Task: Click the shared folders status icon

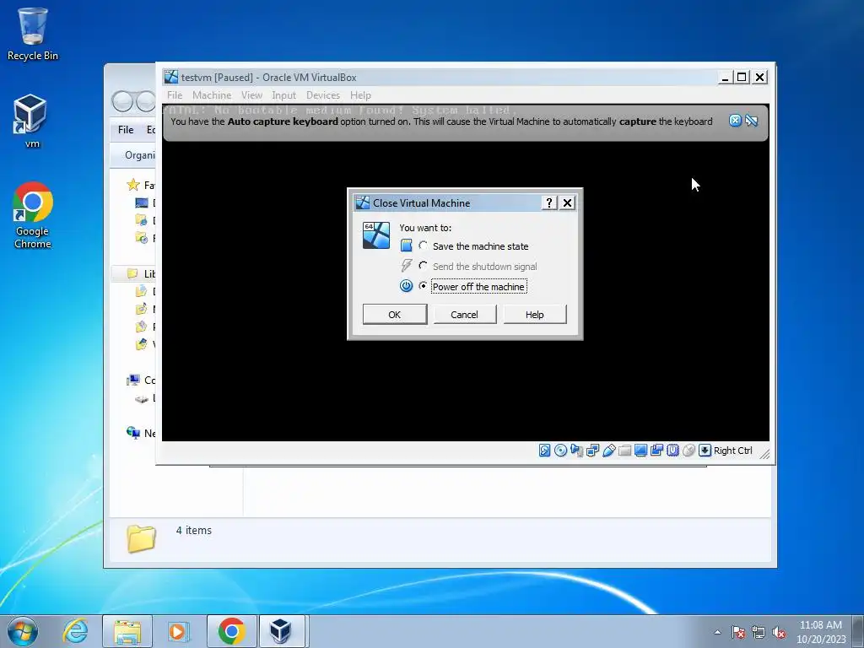Action: point(624,451)
